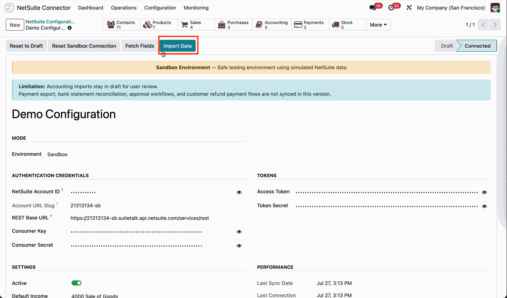Reveal the Consumer Secret value
507x298 pixels.
(x=239, y=246)
